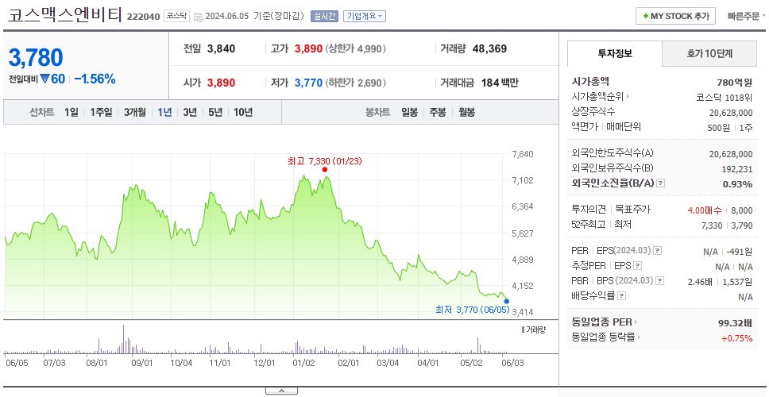769x397 pixels.
Task: Click the MY STOCK 추가 button
Action: tap(675, 16)
